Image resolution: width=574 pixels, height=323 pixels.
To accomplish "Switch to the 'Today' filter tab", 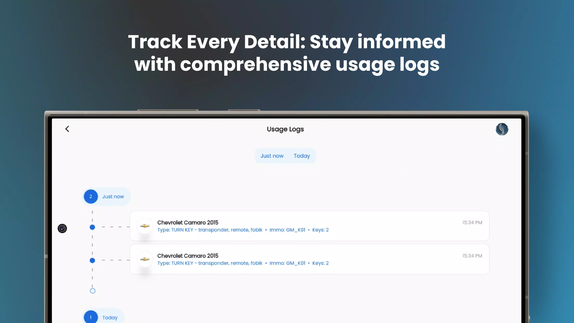I will click(302, 155).
